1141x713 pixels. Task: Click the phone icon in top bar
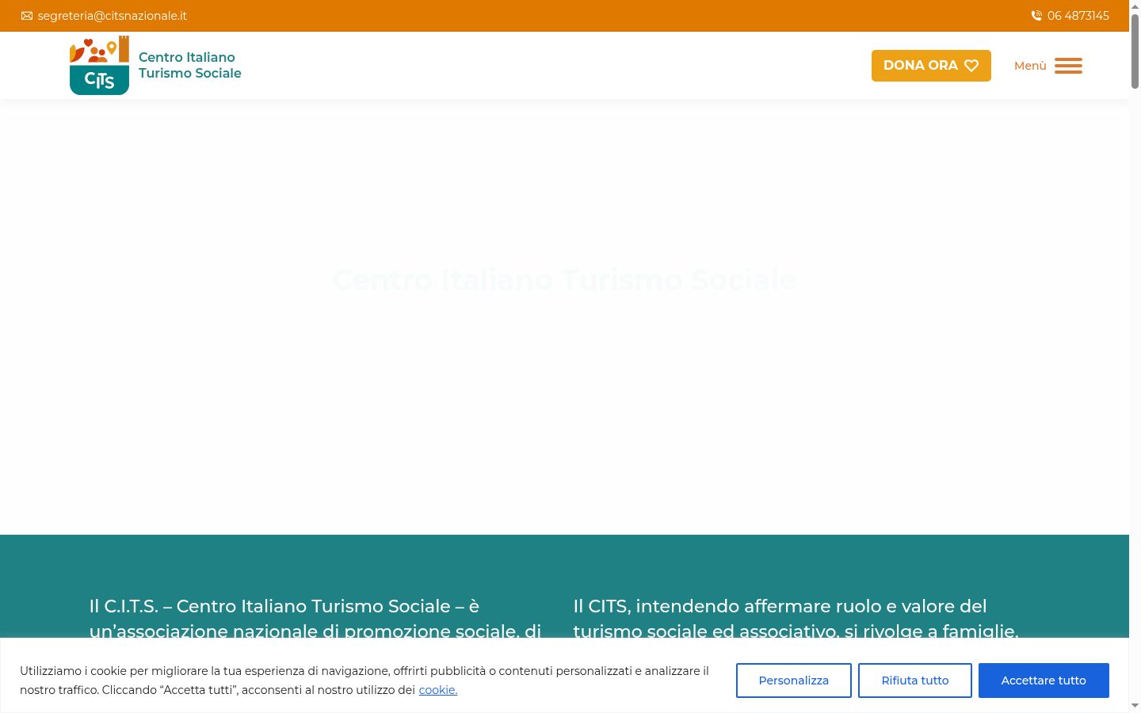click(x=1036, y=16)
